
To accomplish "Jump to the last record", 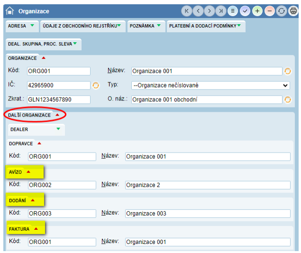I will [x=221, y=11].
